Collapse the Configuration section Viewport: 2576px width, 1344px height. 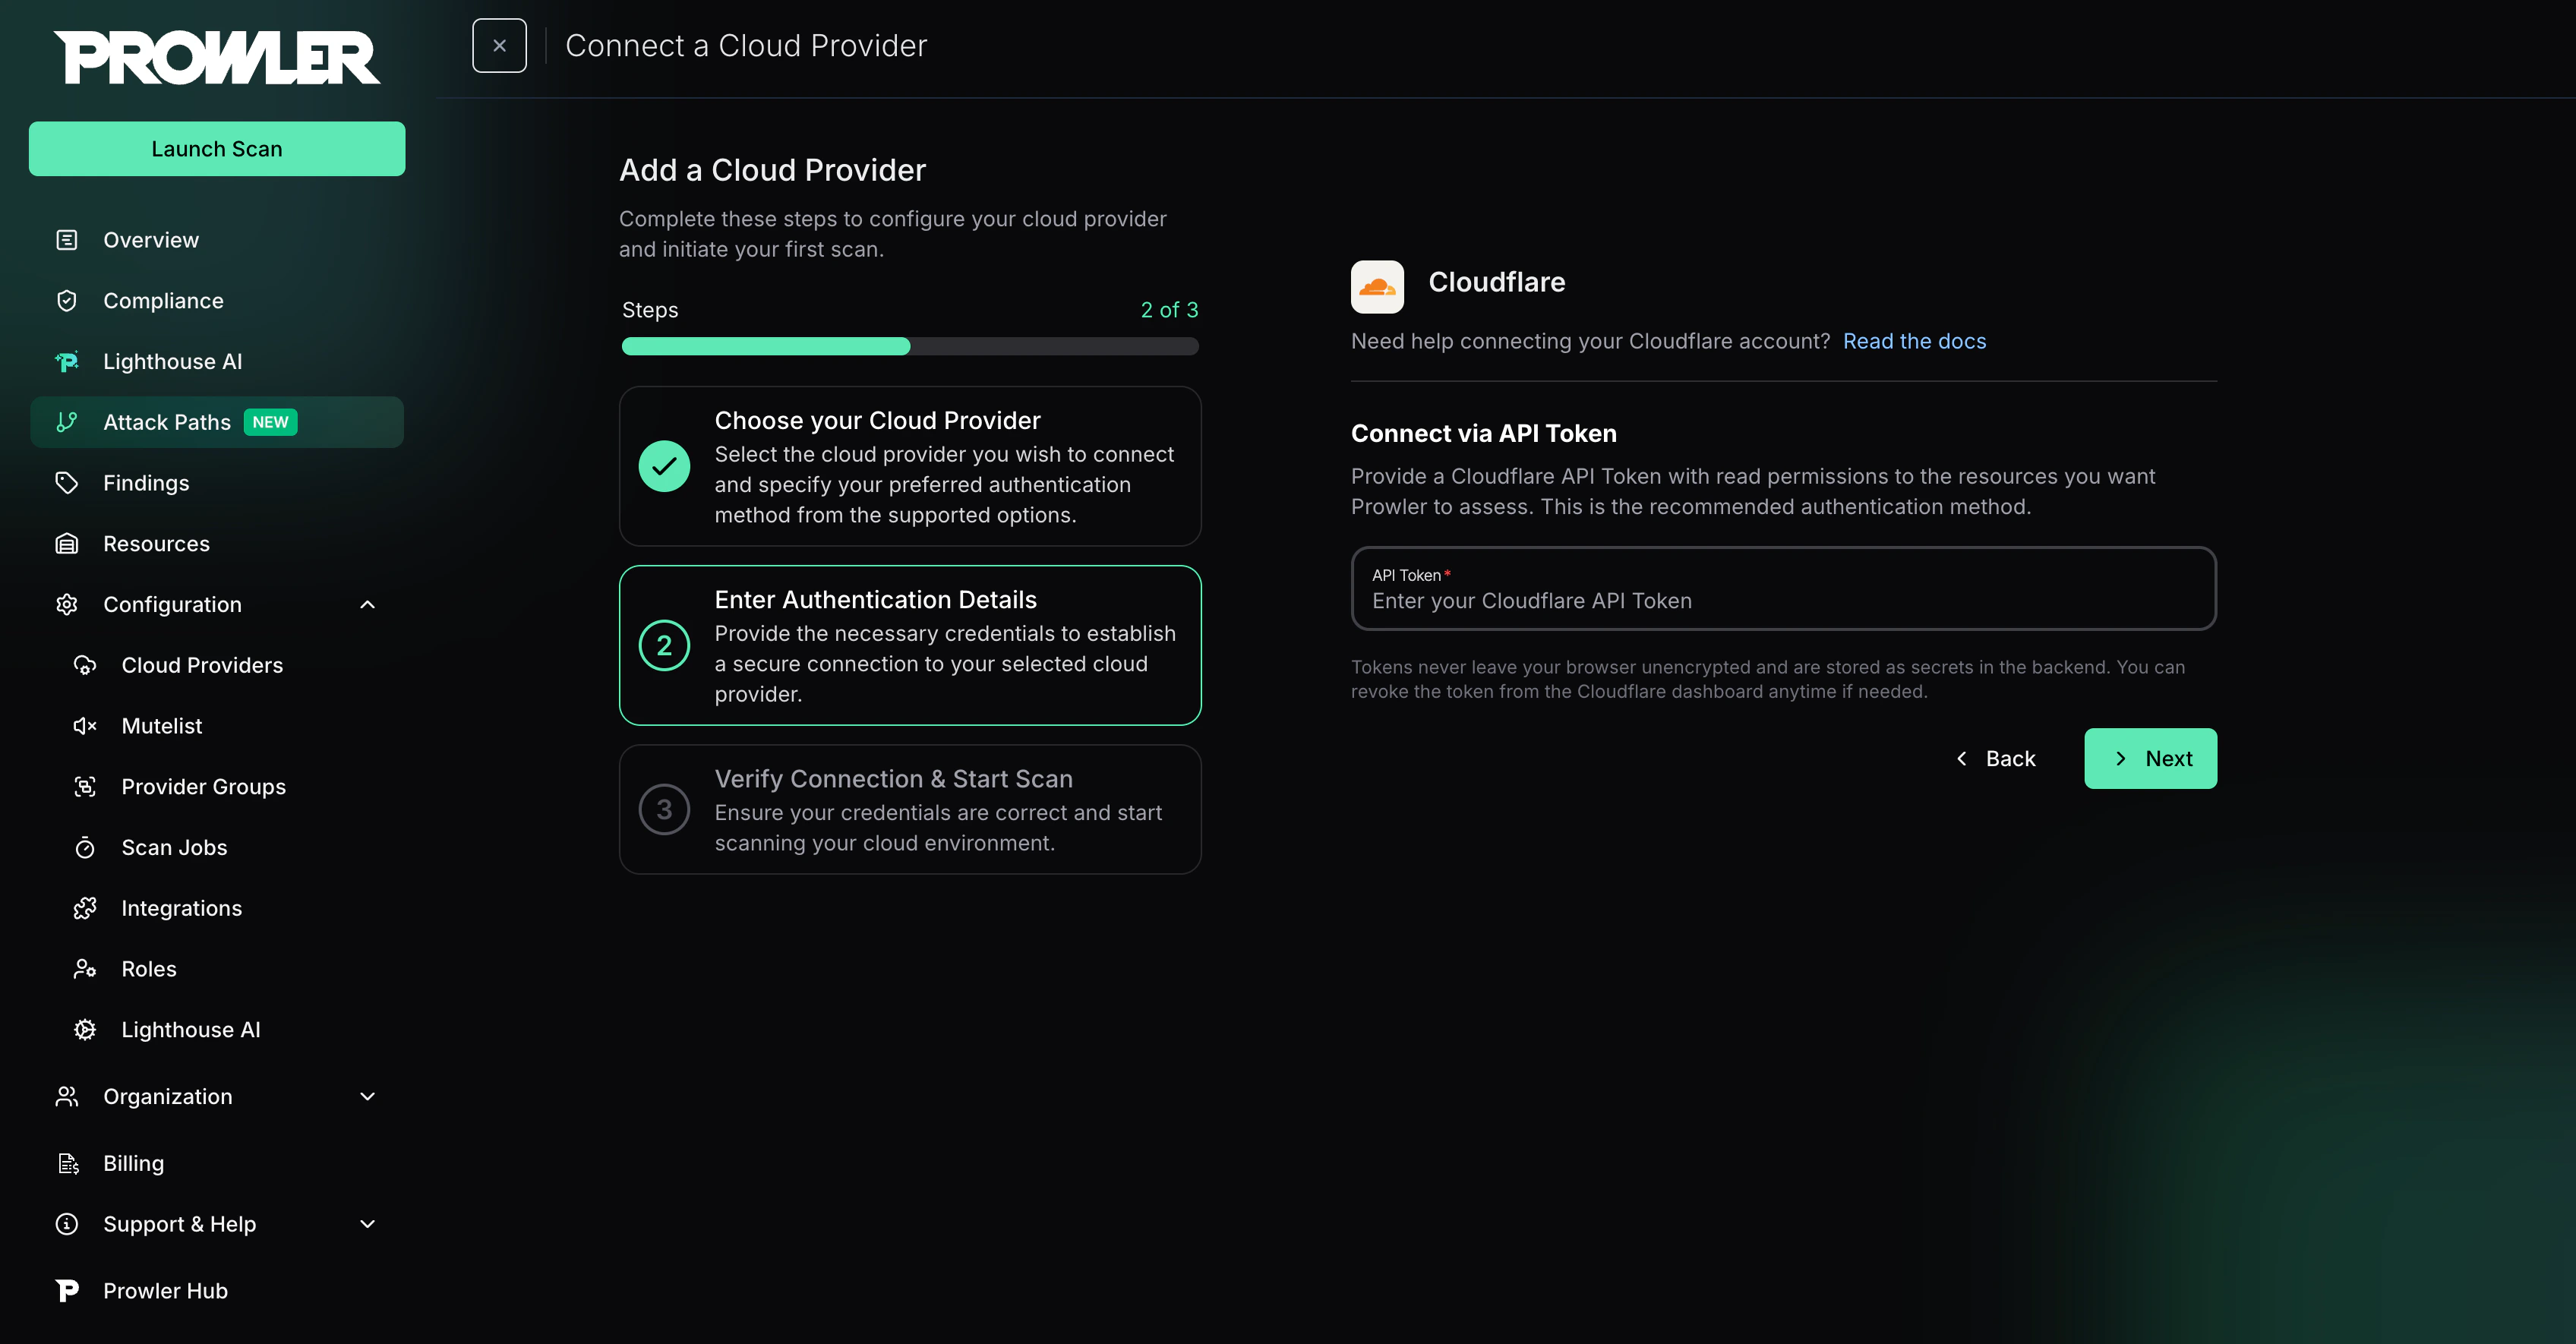[367, 604]
